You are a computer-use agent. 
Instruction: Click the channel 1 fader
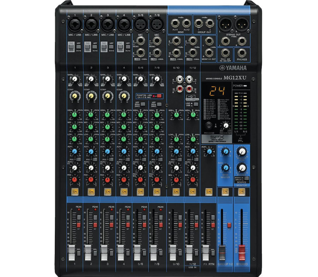click(72, 253)
